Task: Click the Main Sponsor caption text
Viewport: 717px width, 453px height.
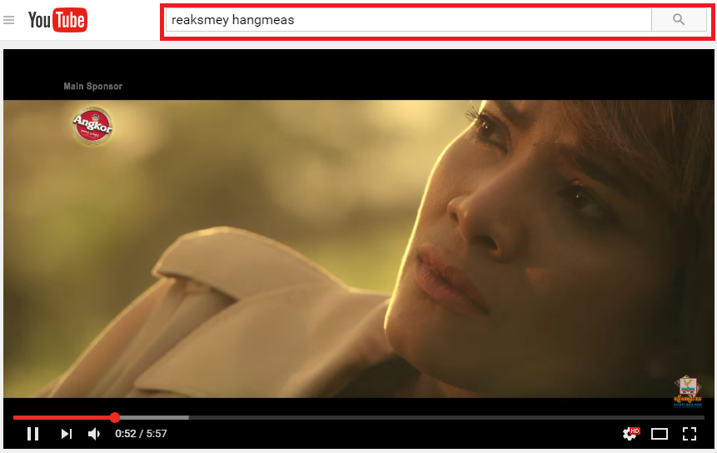Action: [92, 86]
